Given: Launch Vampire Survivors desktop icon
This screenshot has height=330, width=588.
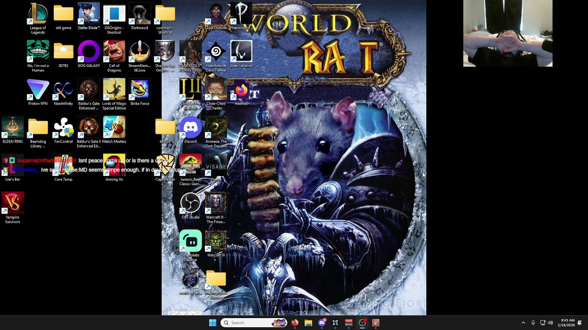Looking at the screenshot, I should (x=13, y=208).
